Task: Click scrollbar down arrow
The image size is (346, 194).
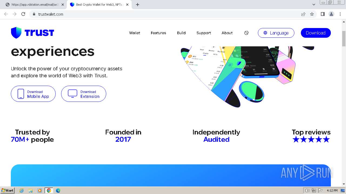Action: point(344,184)
